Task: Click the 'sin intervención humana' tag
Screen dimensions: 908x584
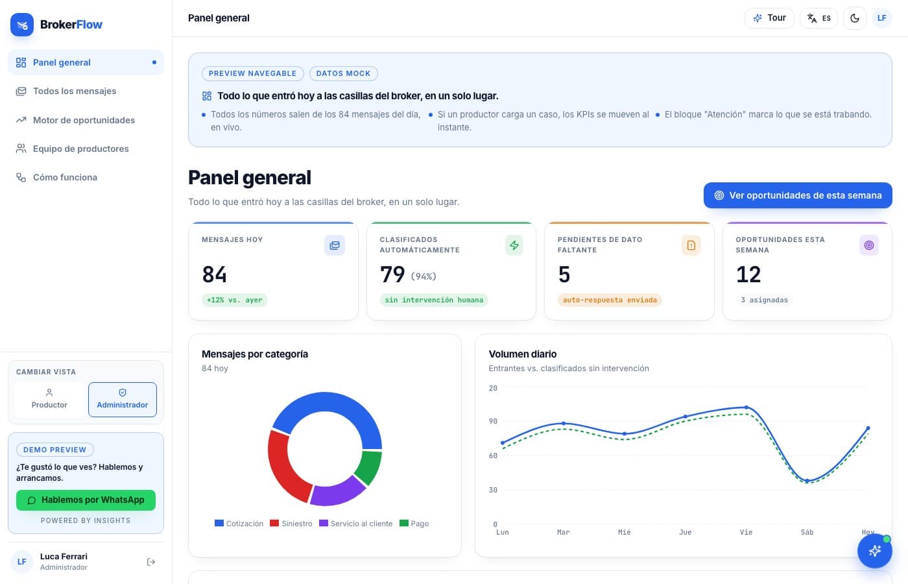Action: [434, 300]
